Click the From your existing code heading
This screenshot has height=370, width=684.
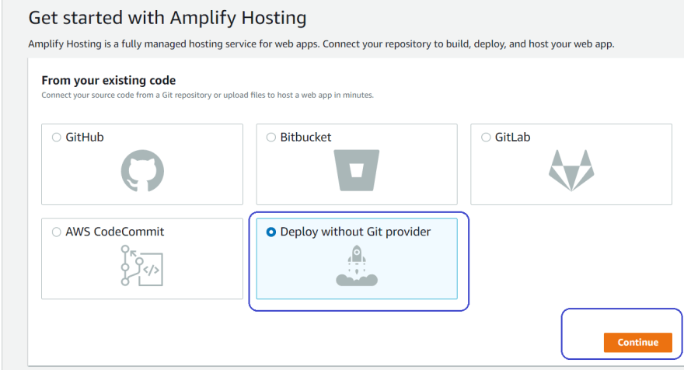[x=109, y=80]
